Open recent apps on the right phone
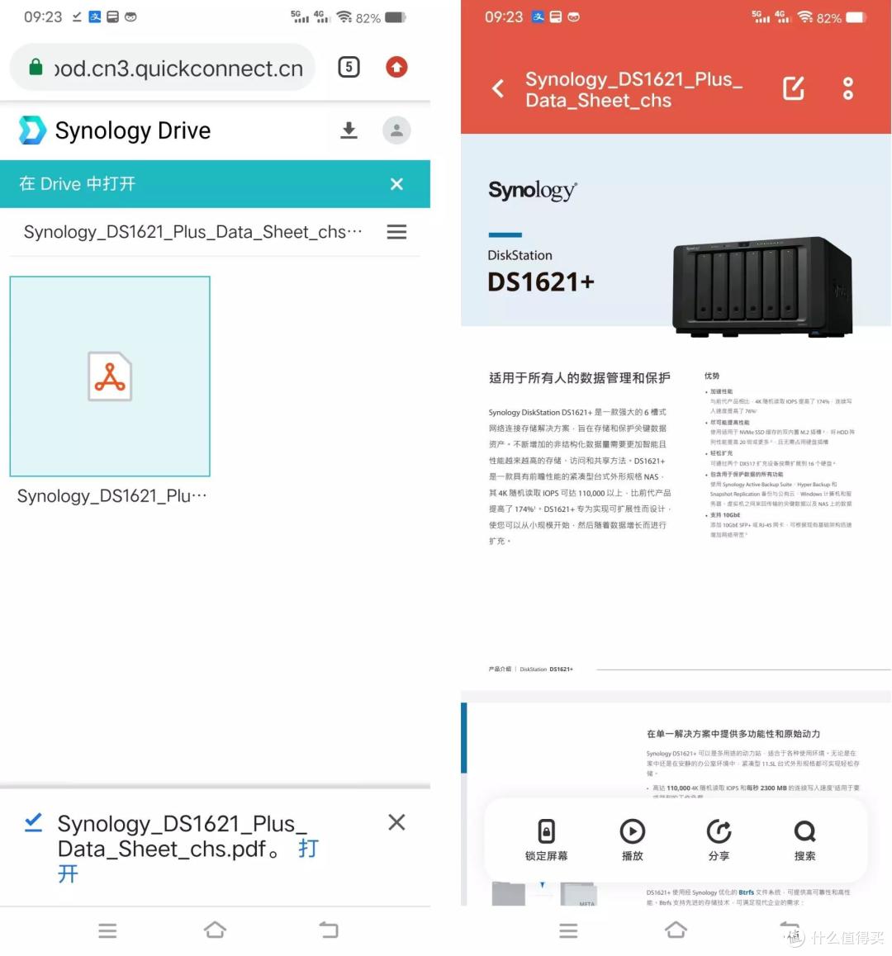Image resolution: width=892 pixels, height=956 pixels. [568, 931]
